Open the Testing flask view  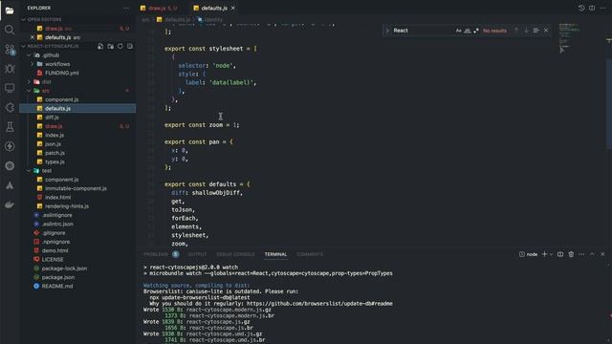click(10, 127)
